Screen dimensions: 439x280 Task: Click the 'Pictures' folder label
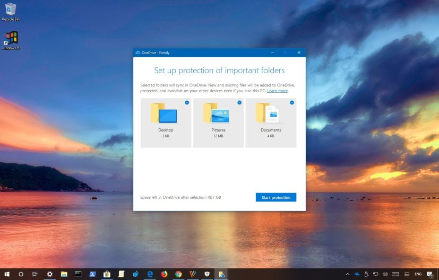(218, 130)
